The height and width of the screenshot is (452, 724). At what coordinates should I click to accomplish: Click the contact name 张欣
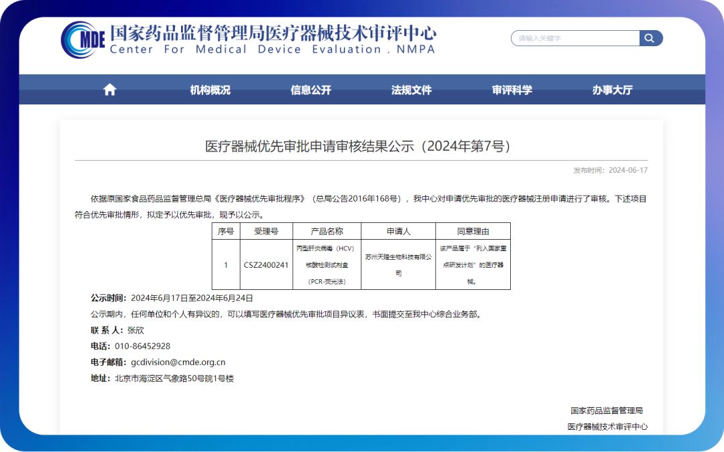point(135,330)
